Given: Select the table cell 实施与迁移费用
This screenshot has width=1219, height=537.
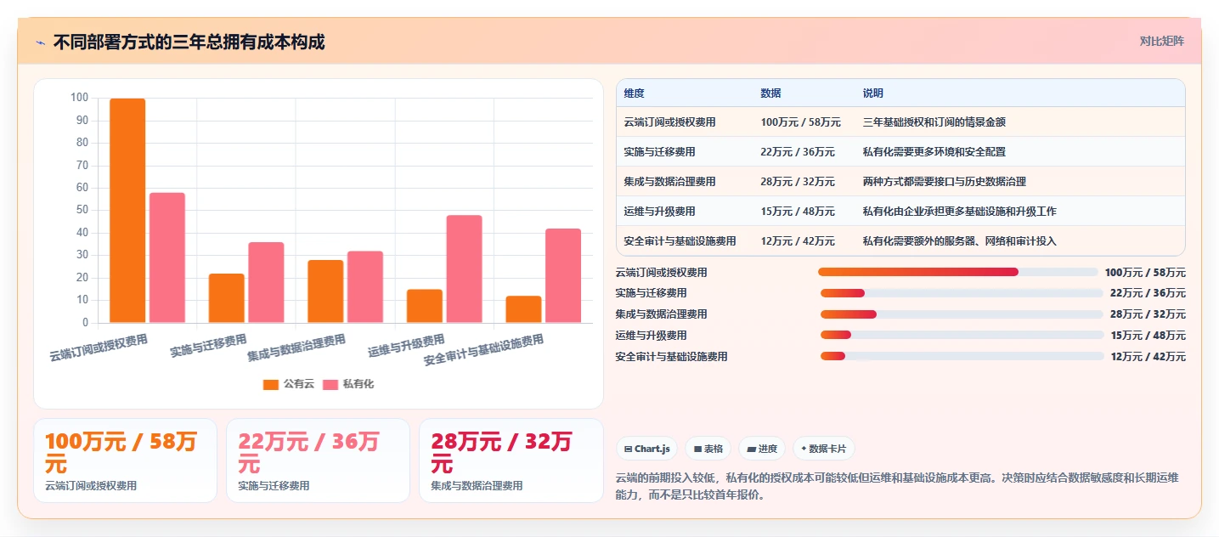Looking at the screenshot, I should pyautogui.click(x=659, y=152).
